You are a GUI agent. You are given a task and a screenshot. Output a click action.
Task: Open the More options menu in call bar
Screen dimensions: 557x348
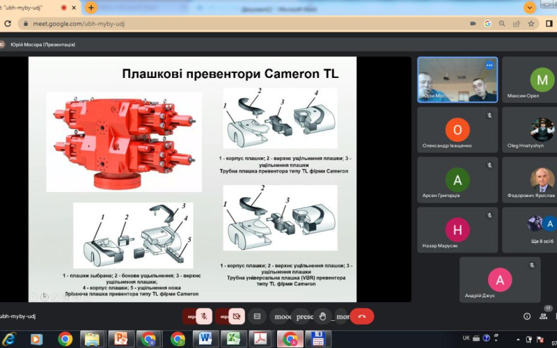tap(343, 316)
